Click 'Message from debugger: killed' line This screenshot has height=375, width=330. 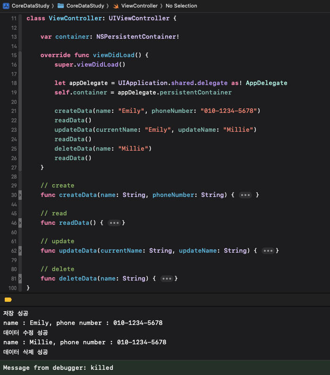58,368
